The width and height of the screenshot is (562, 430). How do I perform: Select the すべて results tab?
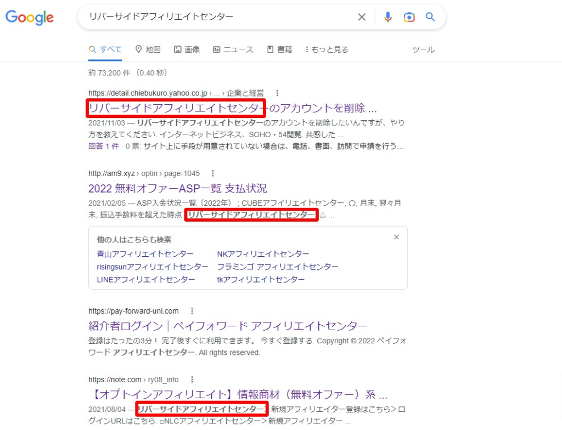[105, 49]
